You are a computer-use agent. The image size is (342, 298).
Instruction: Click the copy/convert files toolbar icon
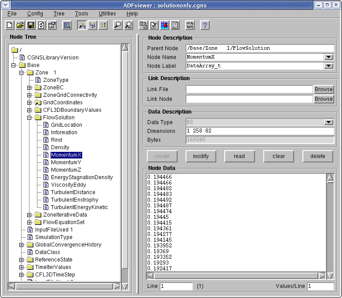tap(143, 26)
